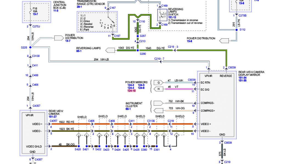Select the Reversing Lamps arrow connector symbol

(x=110, y=50)
